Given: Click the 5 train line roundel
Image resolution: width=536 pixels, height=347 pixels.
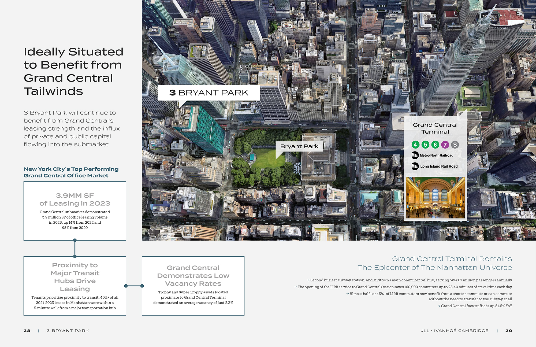Looking at the screenshot, I should click(425, 145).
